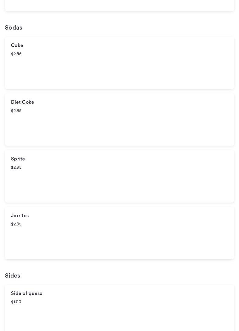Click empty space inside Diet Coke card
This screenshot has width=239, height=331.
tap(122, 128)
